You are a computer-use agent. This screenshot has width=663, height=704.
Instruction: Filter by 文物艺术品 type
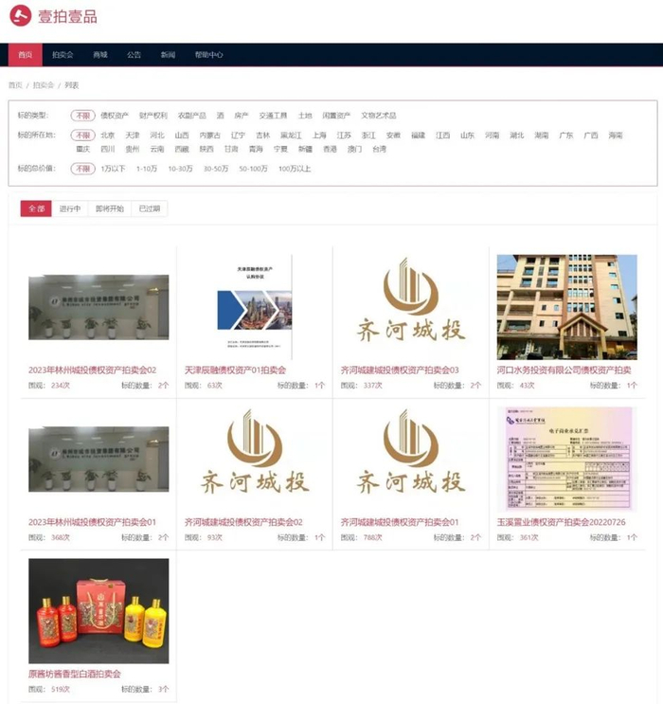[379, 116]
